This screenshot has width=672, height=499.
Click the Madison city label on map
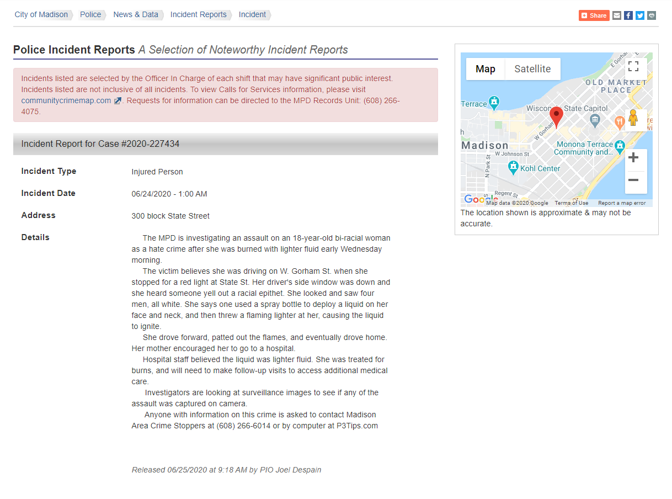coord(485,145)
